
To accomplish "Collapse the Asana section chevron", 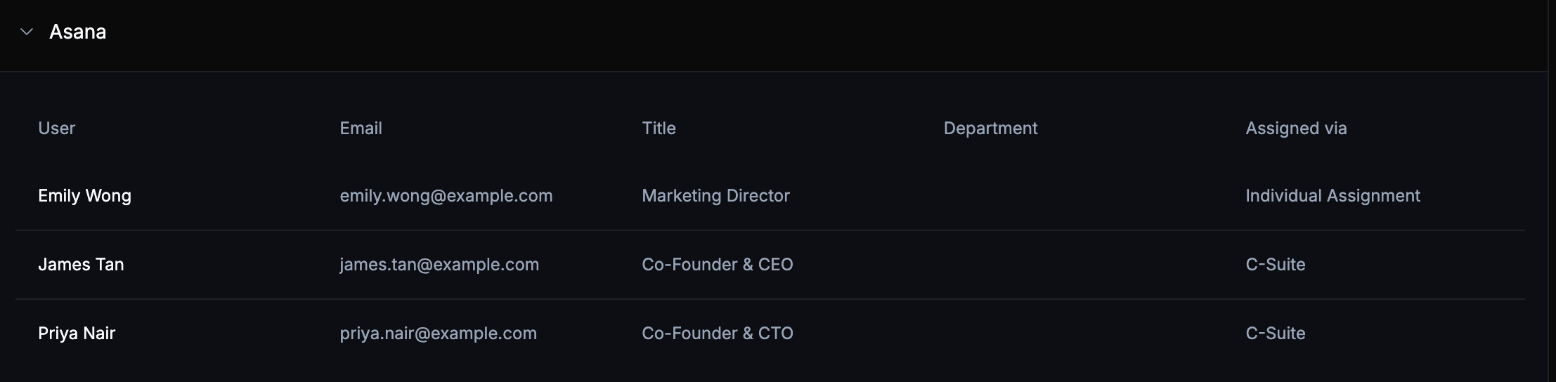I will [27, 32].
